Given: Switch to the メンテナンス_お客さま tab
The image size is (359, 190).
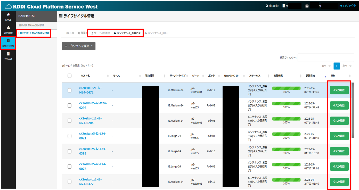Looking at the screenshot, I should (127, 33).
